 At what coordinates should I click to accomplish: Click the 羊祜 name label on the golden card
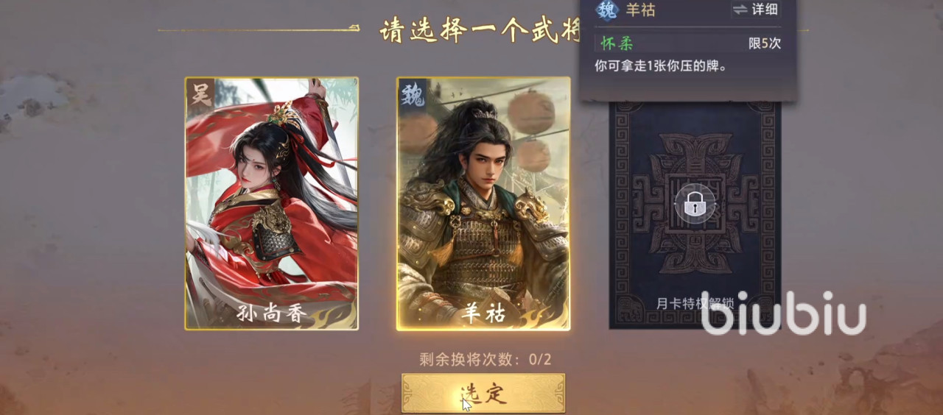(483, 313)
